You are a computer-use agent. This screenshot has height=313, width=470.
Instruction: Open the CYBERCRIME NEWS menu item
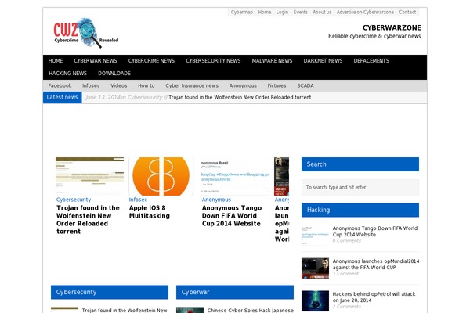151,61
